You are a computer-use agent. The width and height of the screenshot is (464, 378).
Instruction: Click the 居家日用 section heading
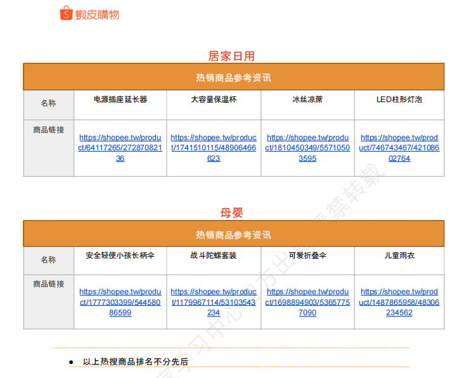pyautogui.click(x=231, y=56)
